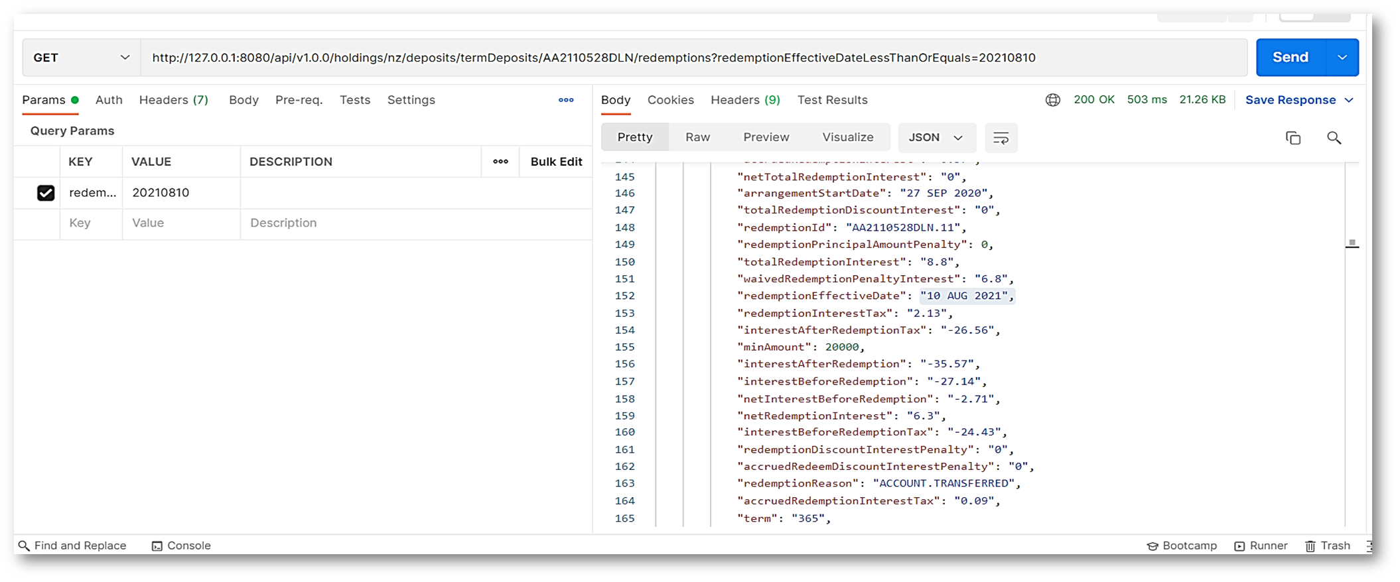Open Find and Replace
Screen dimensions: 1400x582
point(72,546)
